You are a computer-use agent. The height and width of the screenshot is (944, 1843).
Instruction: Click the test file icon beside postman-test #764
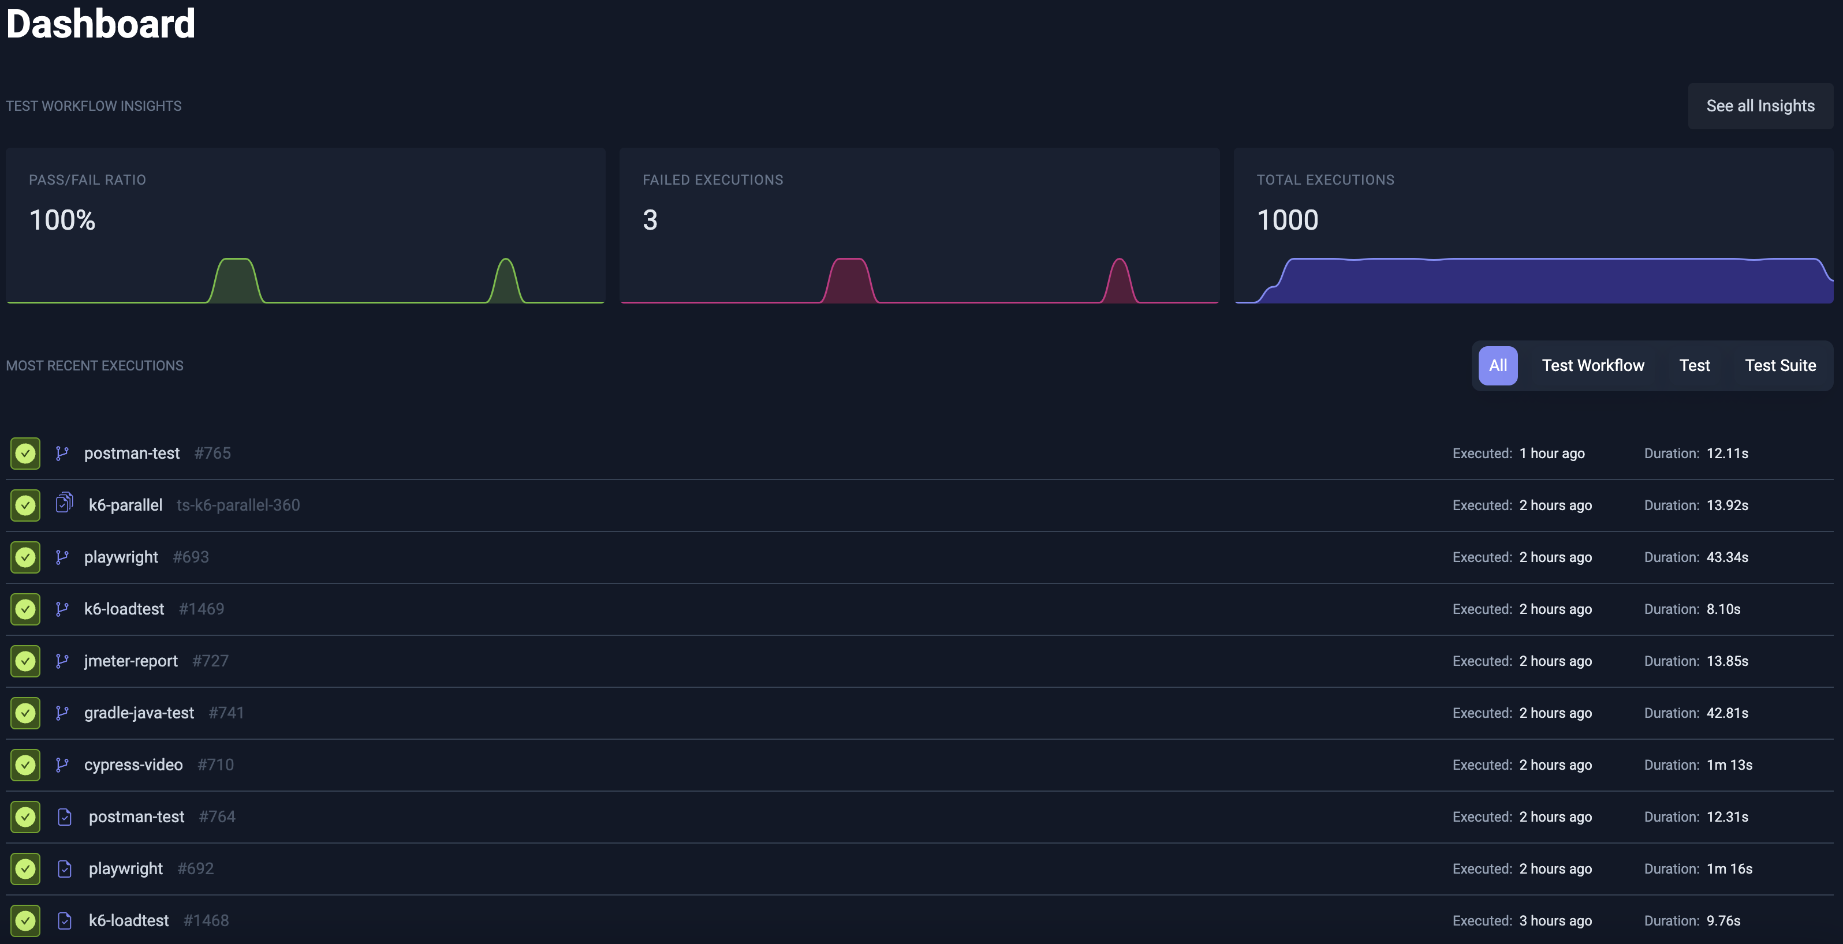(x=65, y=816)
